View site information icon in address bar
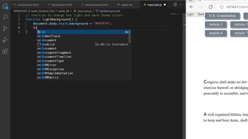This screenshot has height=139, width=248. tap(222, 7)
